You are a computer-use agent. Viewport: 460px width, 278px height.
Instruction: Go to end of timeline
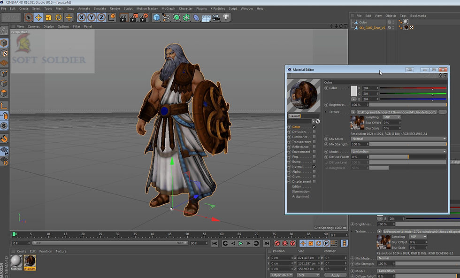267,243
